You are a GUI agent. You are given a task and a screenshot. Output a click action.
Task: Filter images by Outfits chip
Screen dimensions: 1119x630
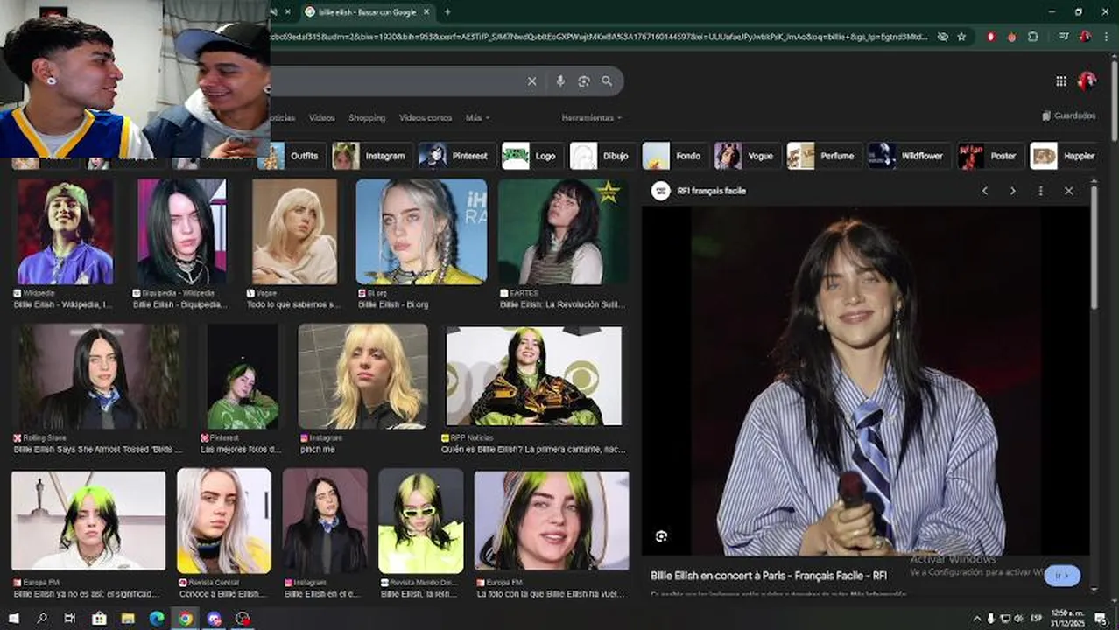click(293, 156)
